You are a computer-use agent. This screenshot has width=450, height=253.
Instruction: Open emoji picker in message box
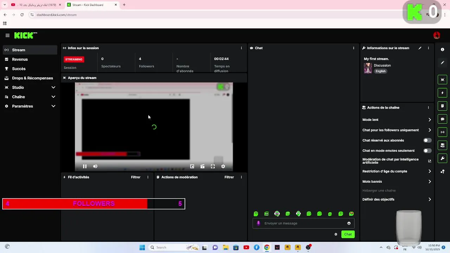349,223
